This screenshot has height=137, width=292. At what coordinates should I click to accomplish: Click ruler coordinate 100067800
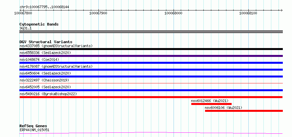point(23,13)
